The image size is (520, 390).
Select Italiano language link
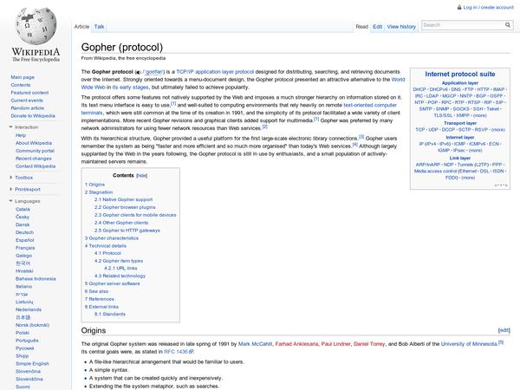coord(24,286)
